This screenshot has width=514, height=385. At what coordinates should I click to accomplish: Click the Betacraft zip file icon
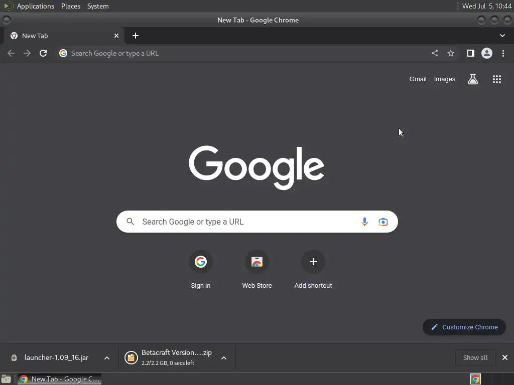[131, 357]
